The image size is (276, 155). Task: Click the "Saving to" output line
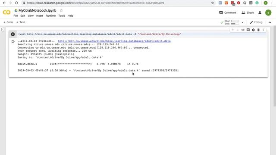click(60, 57)
